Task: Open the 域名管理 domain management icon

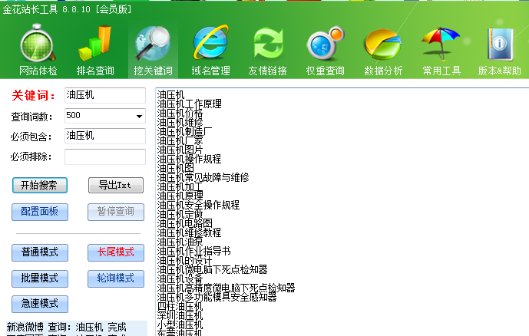Action: (210, 51)
